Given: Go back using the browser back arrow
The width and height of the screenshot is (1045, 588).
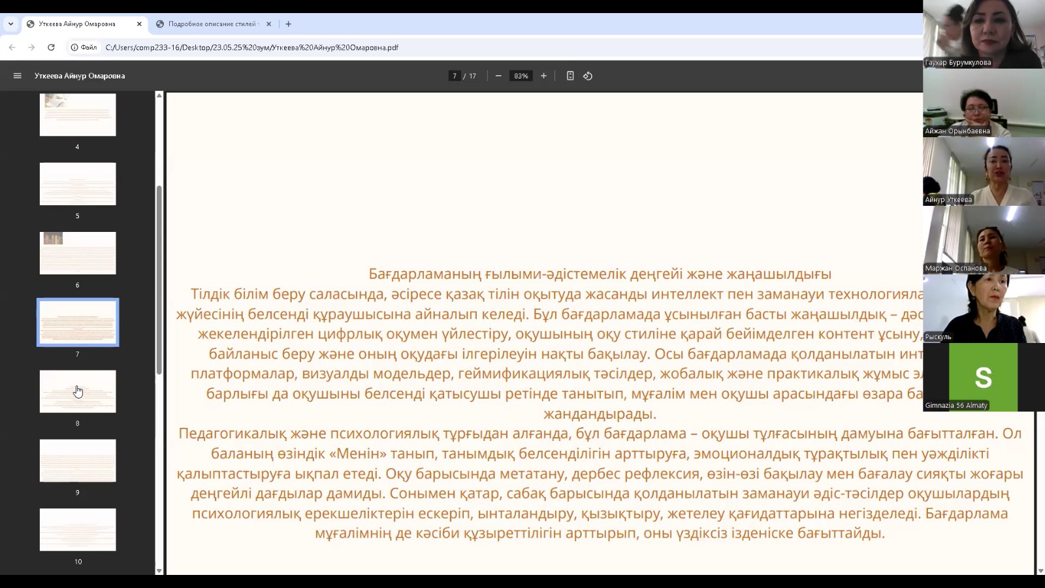Looking at the screenshot, I should (12, 47).
